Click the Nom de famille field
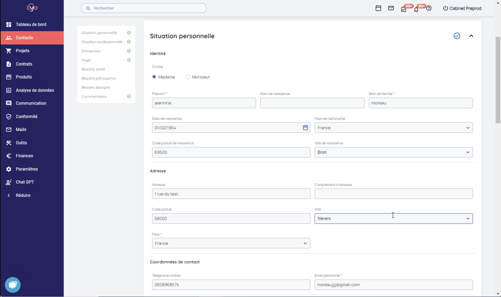The height and width of the screenshot is (297, 501). click(421, 103)
